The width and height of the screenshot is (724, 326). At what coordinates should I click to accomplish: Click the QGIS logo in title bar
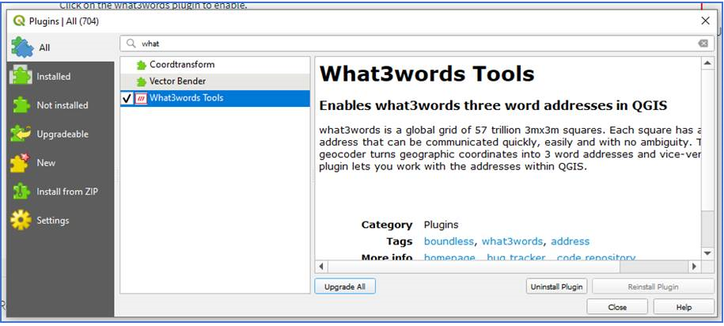(19, 21)
